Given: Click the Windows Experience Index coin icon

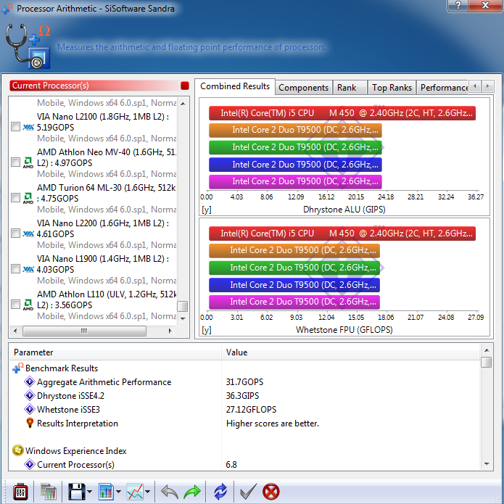Looking at the screenshot, I should tap(18, 450).
